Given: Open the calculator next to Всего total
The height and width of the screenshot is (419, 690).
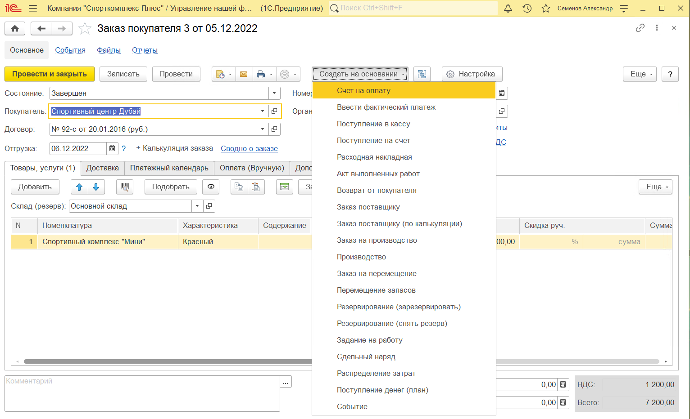Looking at the screenshot, I should 563,402.
